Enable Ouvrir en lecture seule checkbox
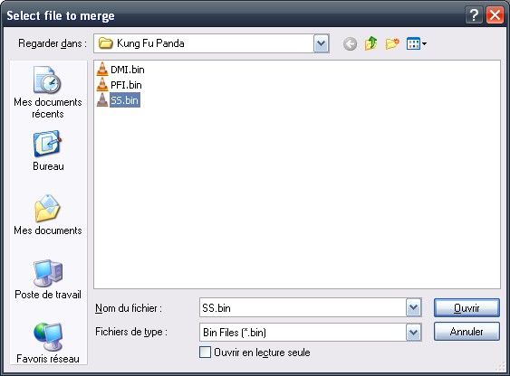Image resolution: width=510 pixels, height=376 pixels. coord(205,352)
